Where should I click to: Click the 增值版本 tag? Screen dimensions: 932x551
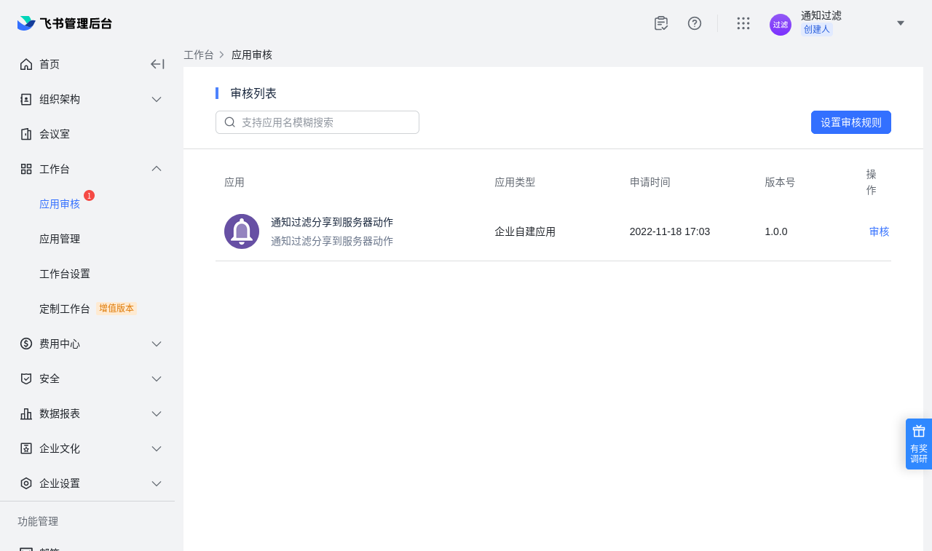pos(116,309)
